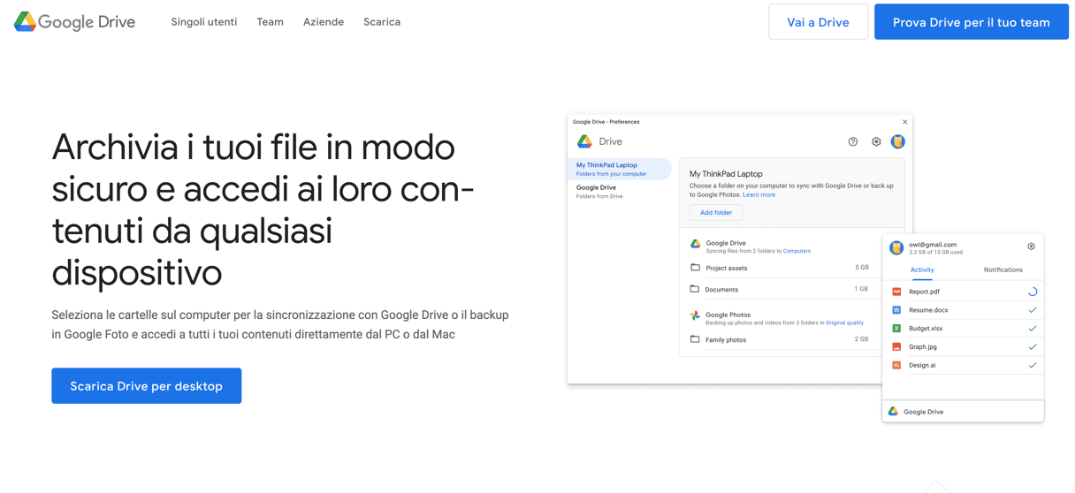Select My ThinkPad Laptop in sidebar
This screenshot has height=493, width=1075.
(620, 169)
